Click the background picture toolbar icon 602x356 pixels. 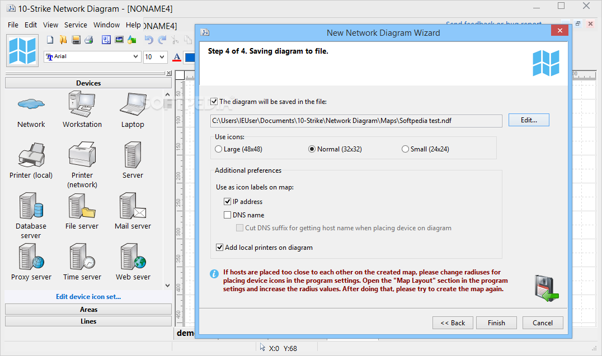click(x=119, y=40)
